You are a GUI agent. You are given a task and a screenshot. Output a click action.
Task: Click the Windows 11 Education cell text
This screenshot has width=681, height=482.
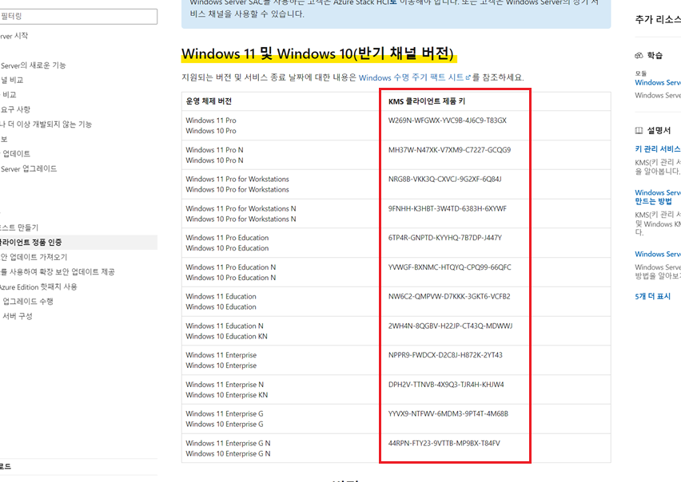221,297
